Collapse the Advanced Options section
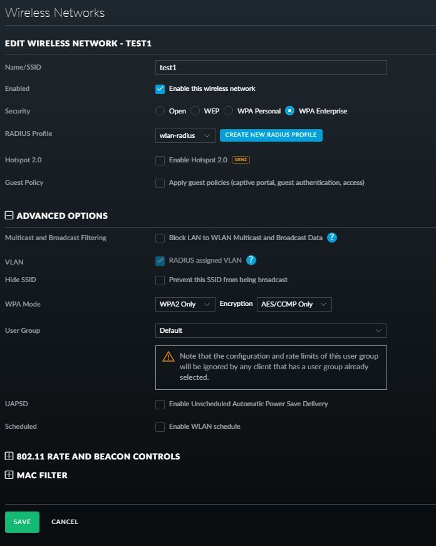Viewport: 436px width, 546px height. (x=9, y=216)
